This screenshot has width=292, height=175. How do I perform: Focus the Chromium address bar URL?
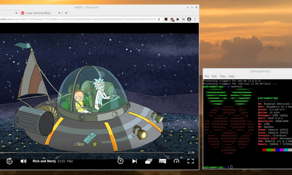click(78, 19)
